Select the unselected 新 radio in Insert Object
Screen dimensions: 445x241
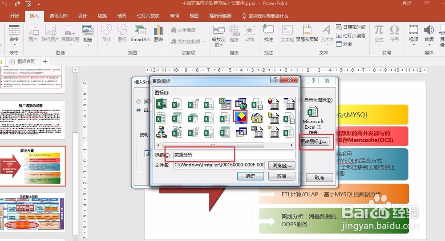[138, 101]
